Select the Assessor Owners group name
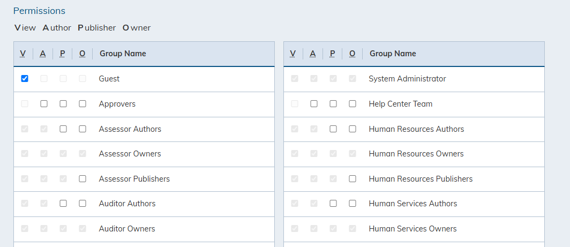Screen dimensions: 570x247 tap(130, 154)
